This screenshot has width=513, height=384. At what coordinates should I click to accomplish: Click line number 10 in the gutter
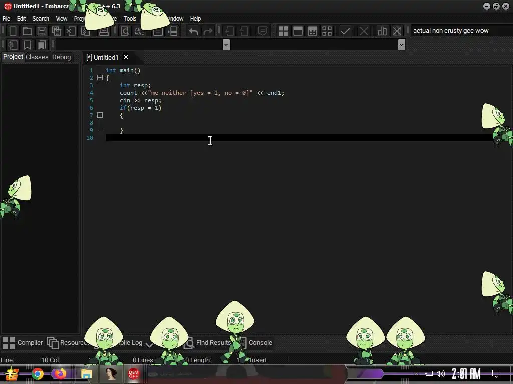point(90,138)
